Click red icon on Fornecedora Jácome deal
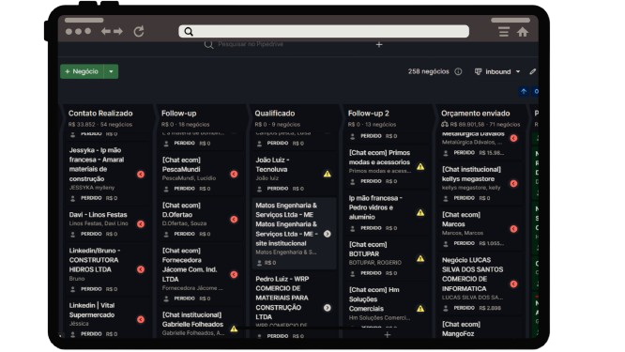The image size is (625, 352). (234, 274)
